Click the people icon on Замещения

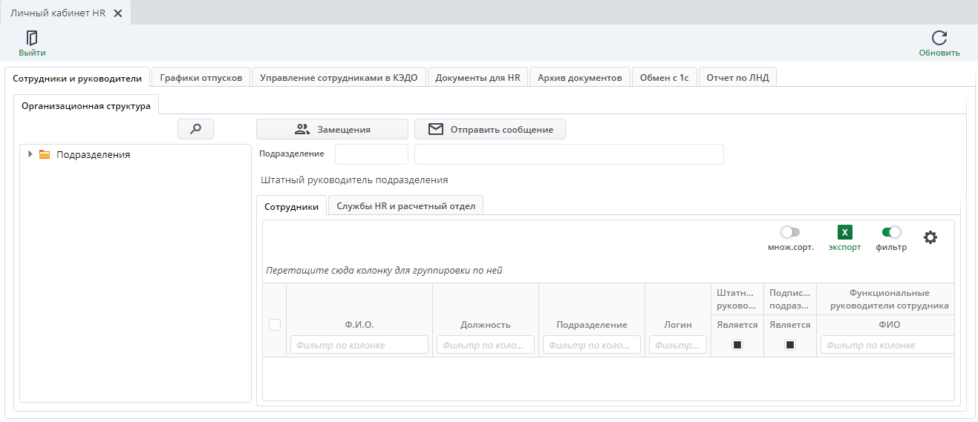click(301, 129)
